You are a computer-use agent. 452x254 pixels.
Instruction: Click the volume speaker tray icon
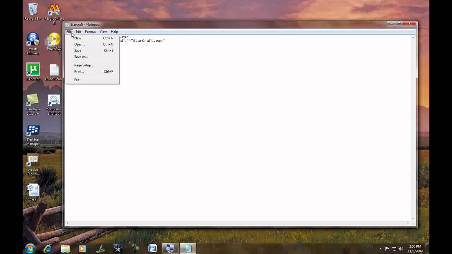coord(401,249)
